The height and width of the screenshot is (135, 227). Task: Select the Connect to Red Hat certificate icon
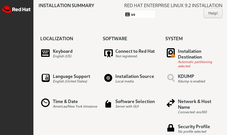[x=108, y=53]
